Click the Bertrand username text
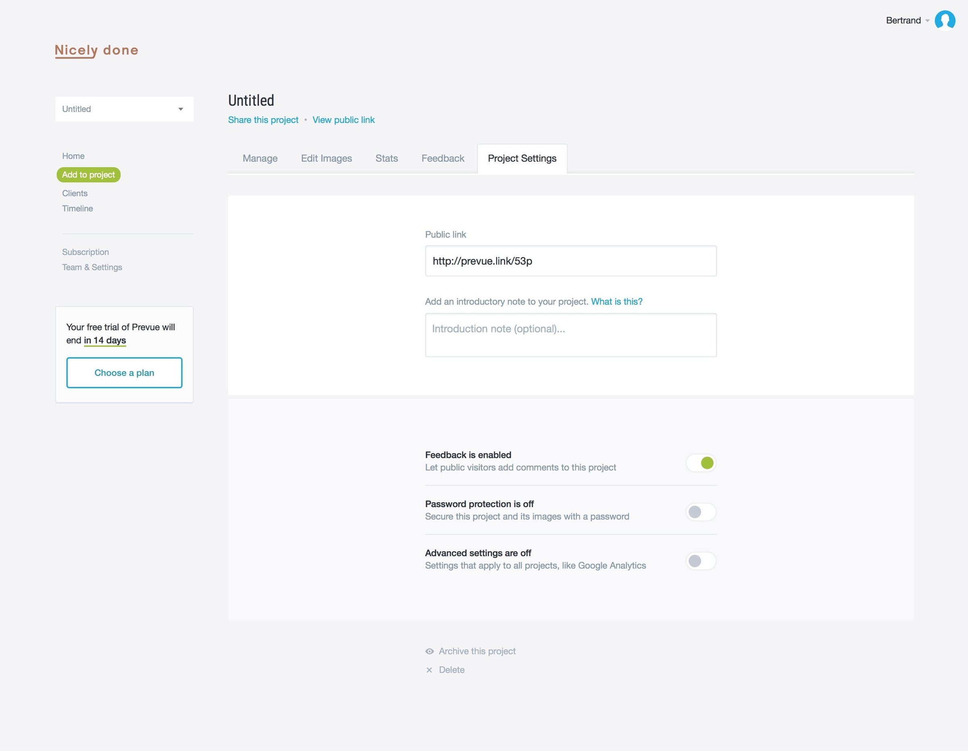Screen dimensions: 968x751 click(x=903, y=21)
